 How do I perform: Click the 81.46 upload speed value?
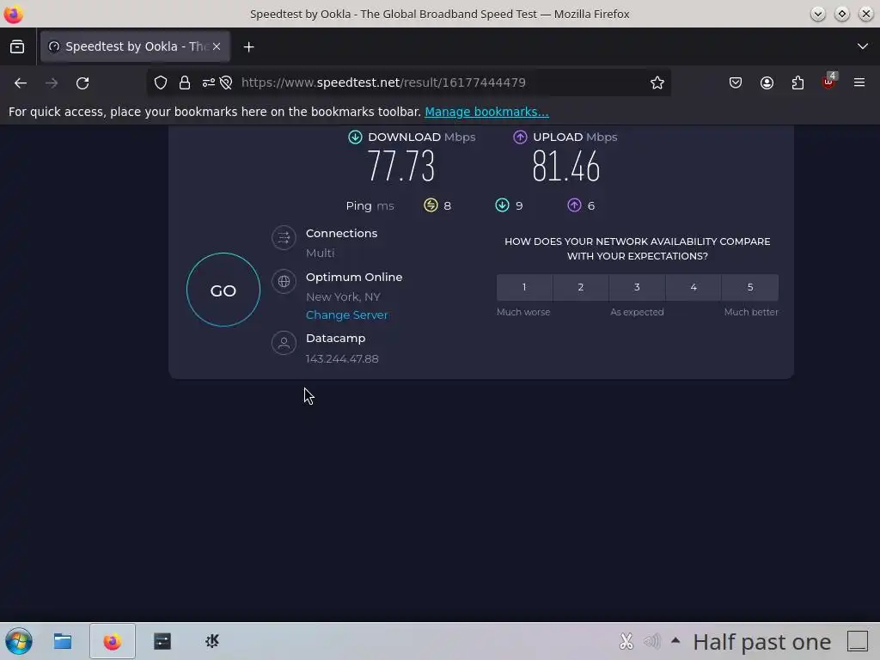566,166
